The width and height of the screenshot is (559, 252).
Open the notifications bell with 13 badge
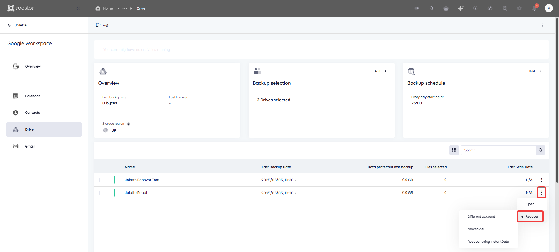pos(535,8)
